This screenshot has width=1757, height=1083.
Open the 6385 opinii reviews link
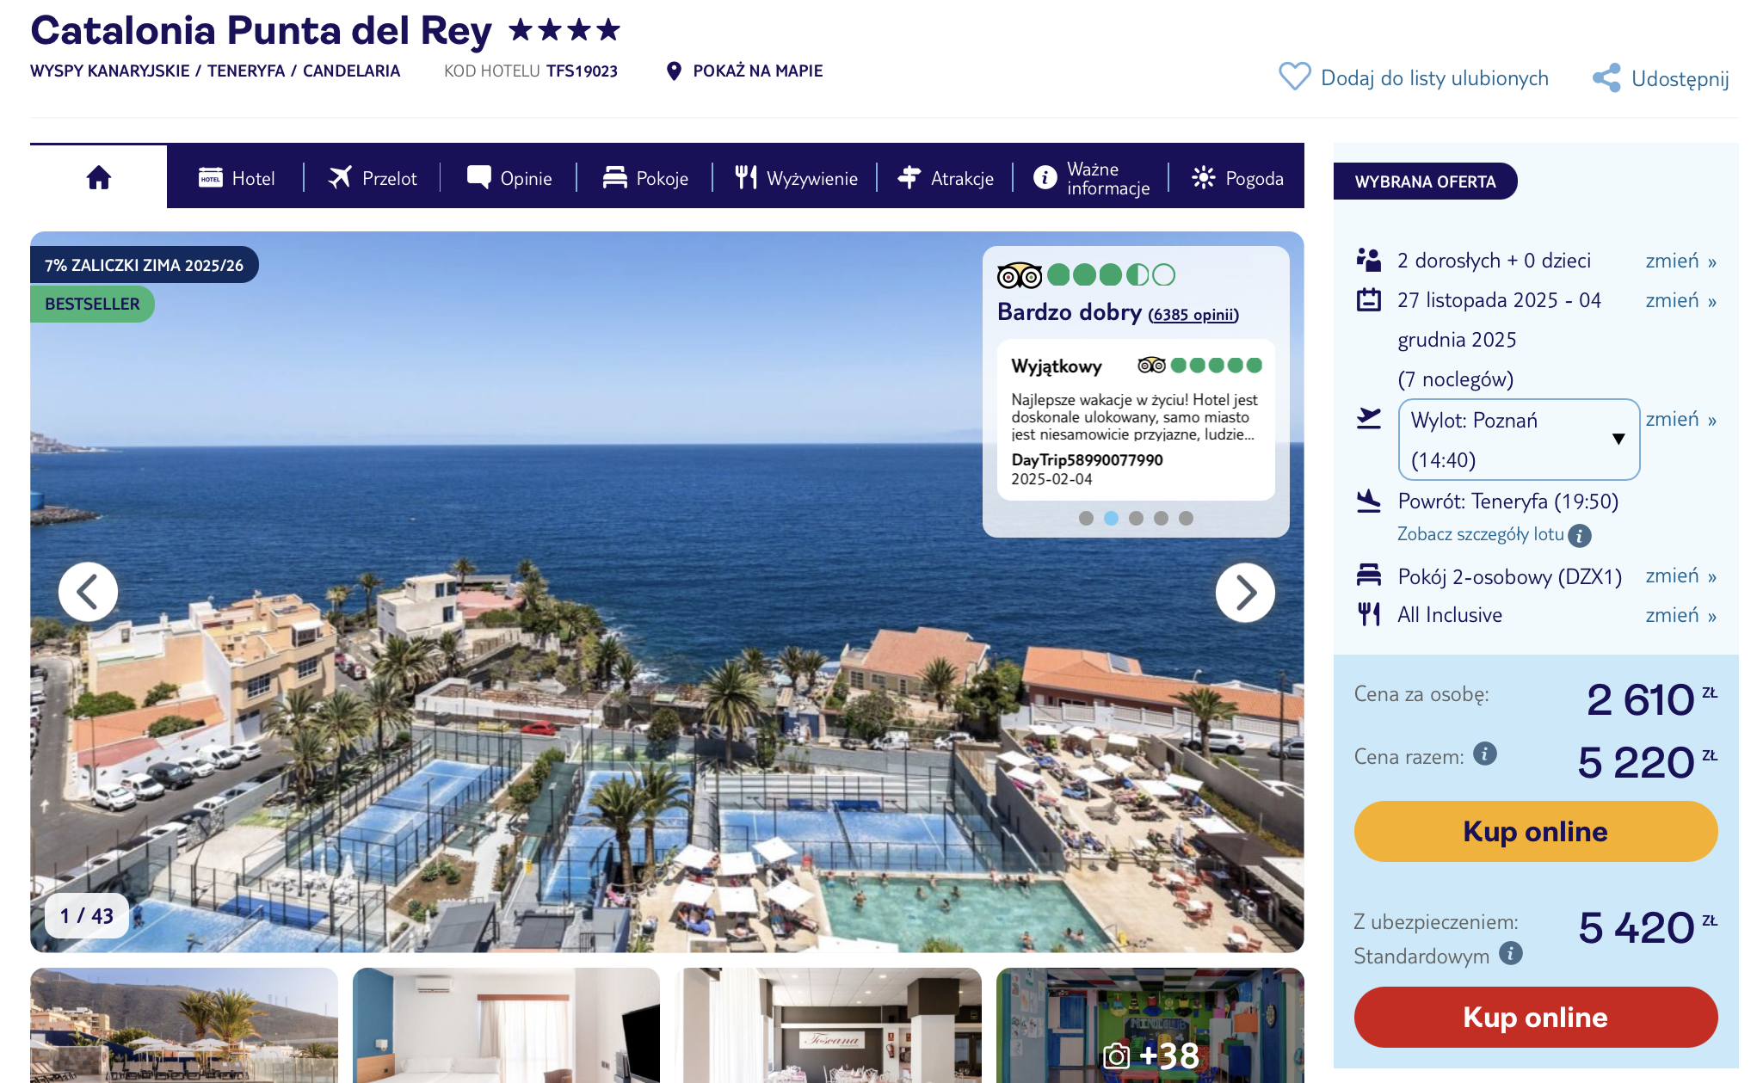coord(1193,315)
